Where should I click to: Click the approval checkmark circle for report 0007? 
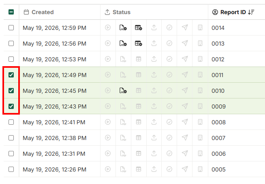click(169, 138)
